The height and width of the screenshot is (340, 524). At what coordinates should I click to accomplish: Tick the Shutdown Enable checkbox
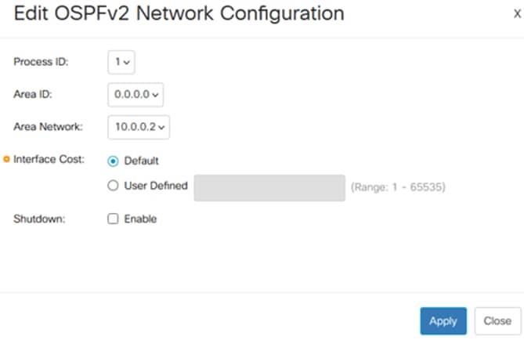coord(113,219)
